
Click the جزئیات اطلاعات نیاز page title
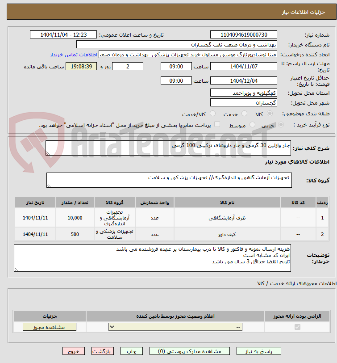click(x=303, y=12)
